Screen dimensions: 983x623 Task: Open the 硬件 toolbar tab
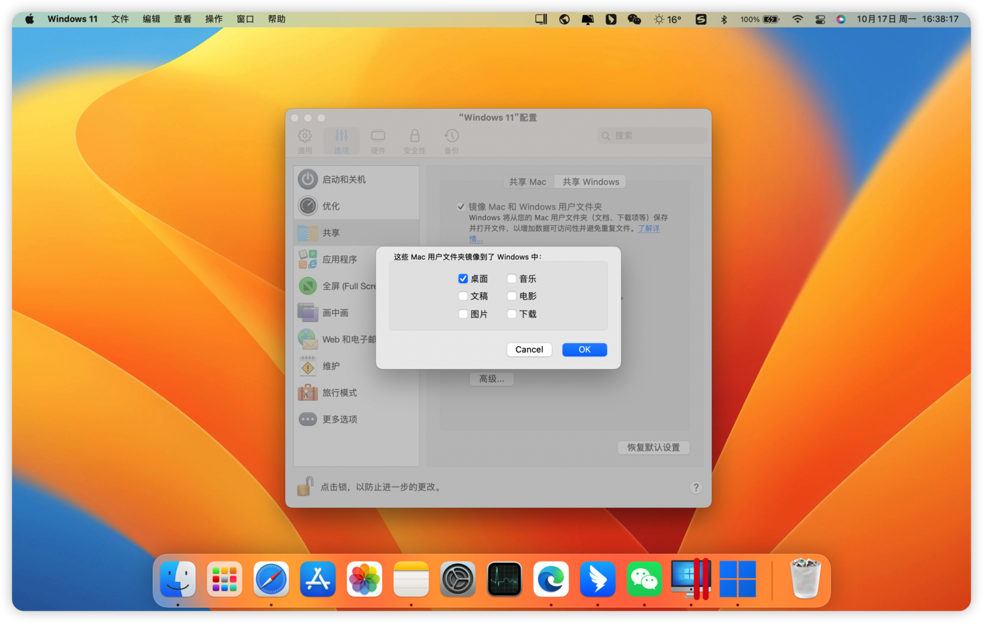point(378,141)
